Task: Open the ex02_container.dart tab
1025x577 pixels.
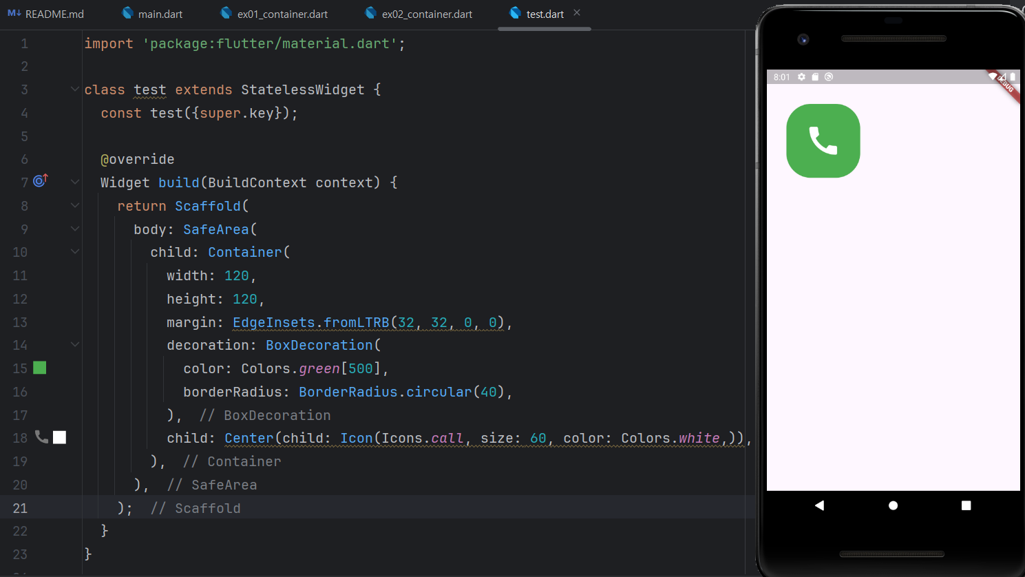Action: (x=419, y=14)
